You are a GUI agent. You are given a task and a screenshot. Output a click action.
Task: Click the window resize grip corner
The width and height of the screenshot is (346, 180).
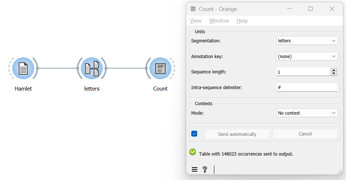tap(340, 172)
